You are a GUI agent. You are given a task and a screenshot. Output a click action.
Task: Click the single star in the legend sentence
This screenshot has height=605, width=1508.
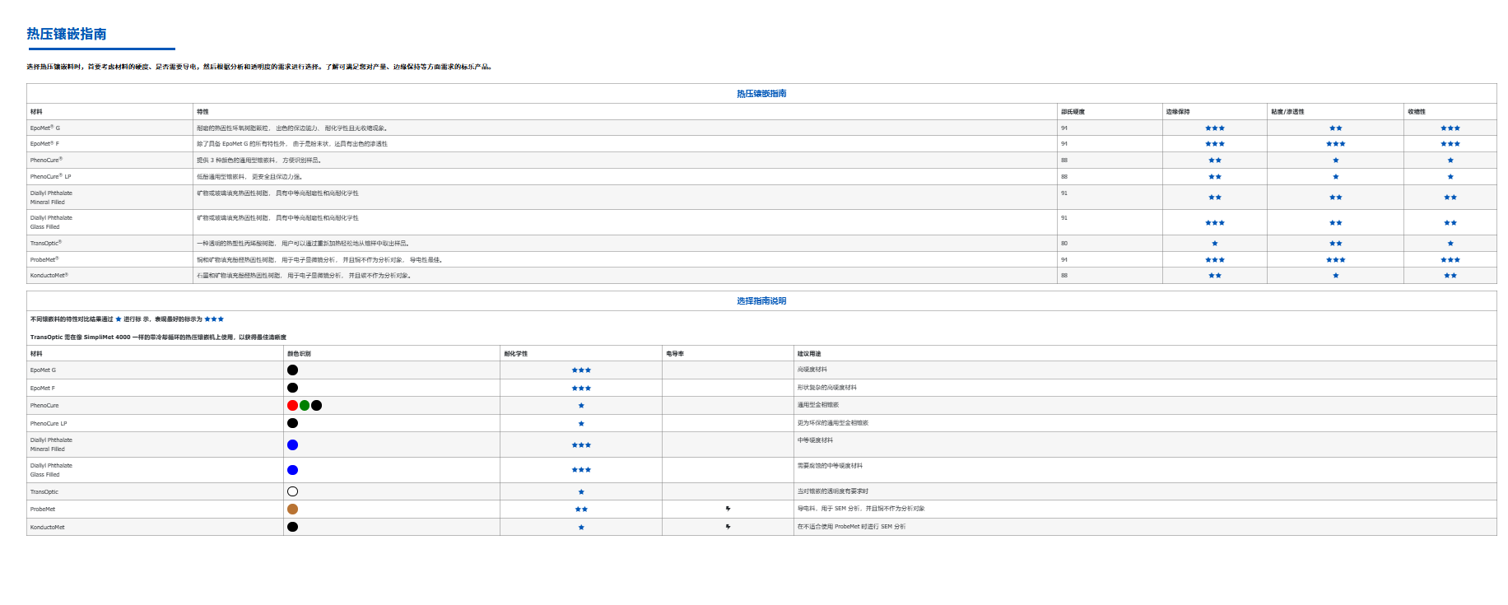(x=119, y=319)
